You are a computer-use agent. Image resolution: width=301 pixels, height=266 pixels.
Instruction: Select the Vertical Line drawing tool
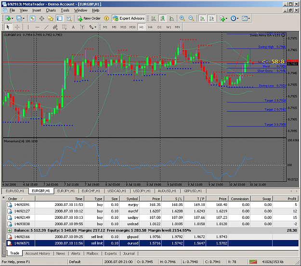point(28,27)
